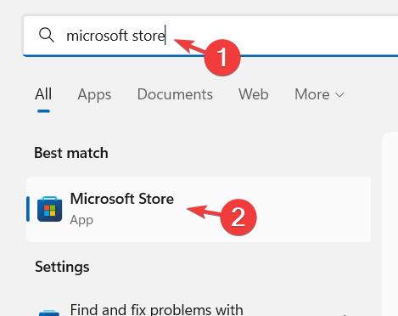Open the Web filter tab
Screen dimensions: 398x316
coord(254,94)
